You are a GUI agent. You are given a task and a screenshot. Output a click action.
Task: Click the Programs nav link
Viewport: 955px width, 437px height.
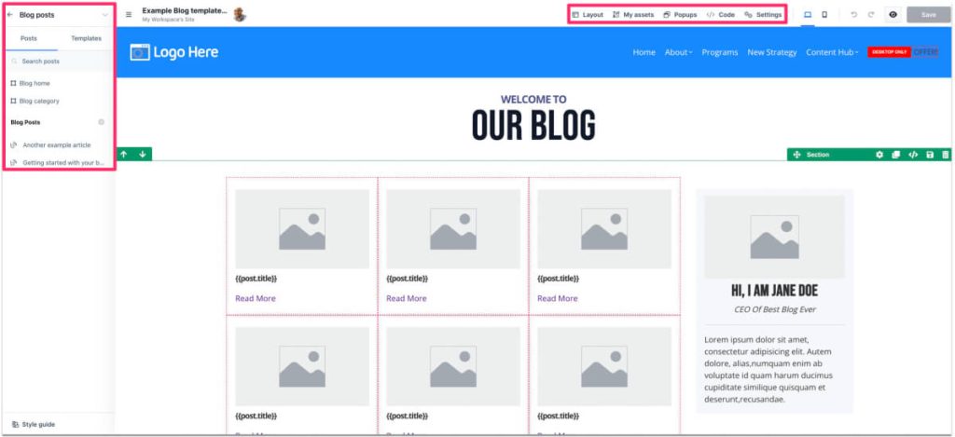coord(720,52)
